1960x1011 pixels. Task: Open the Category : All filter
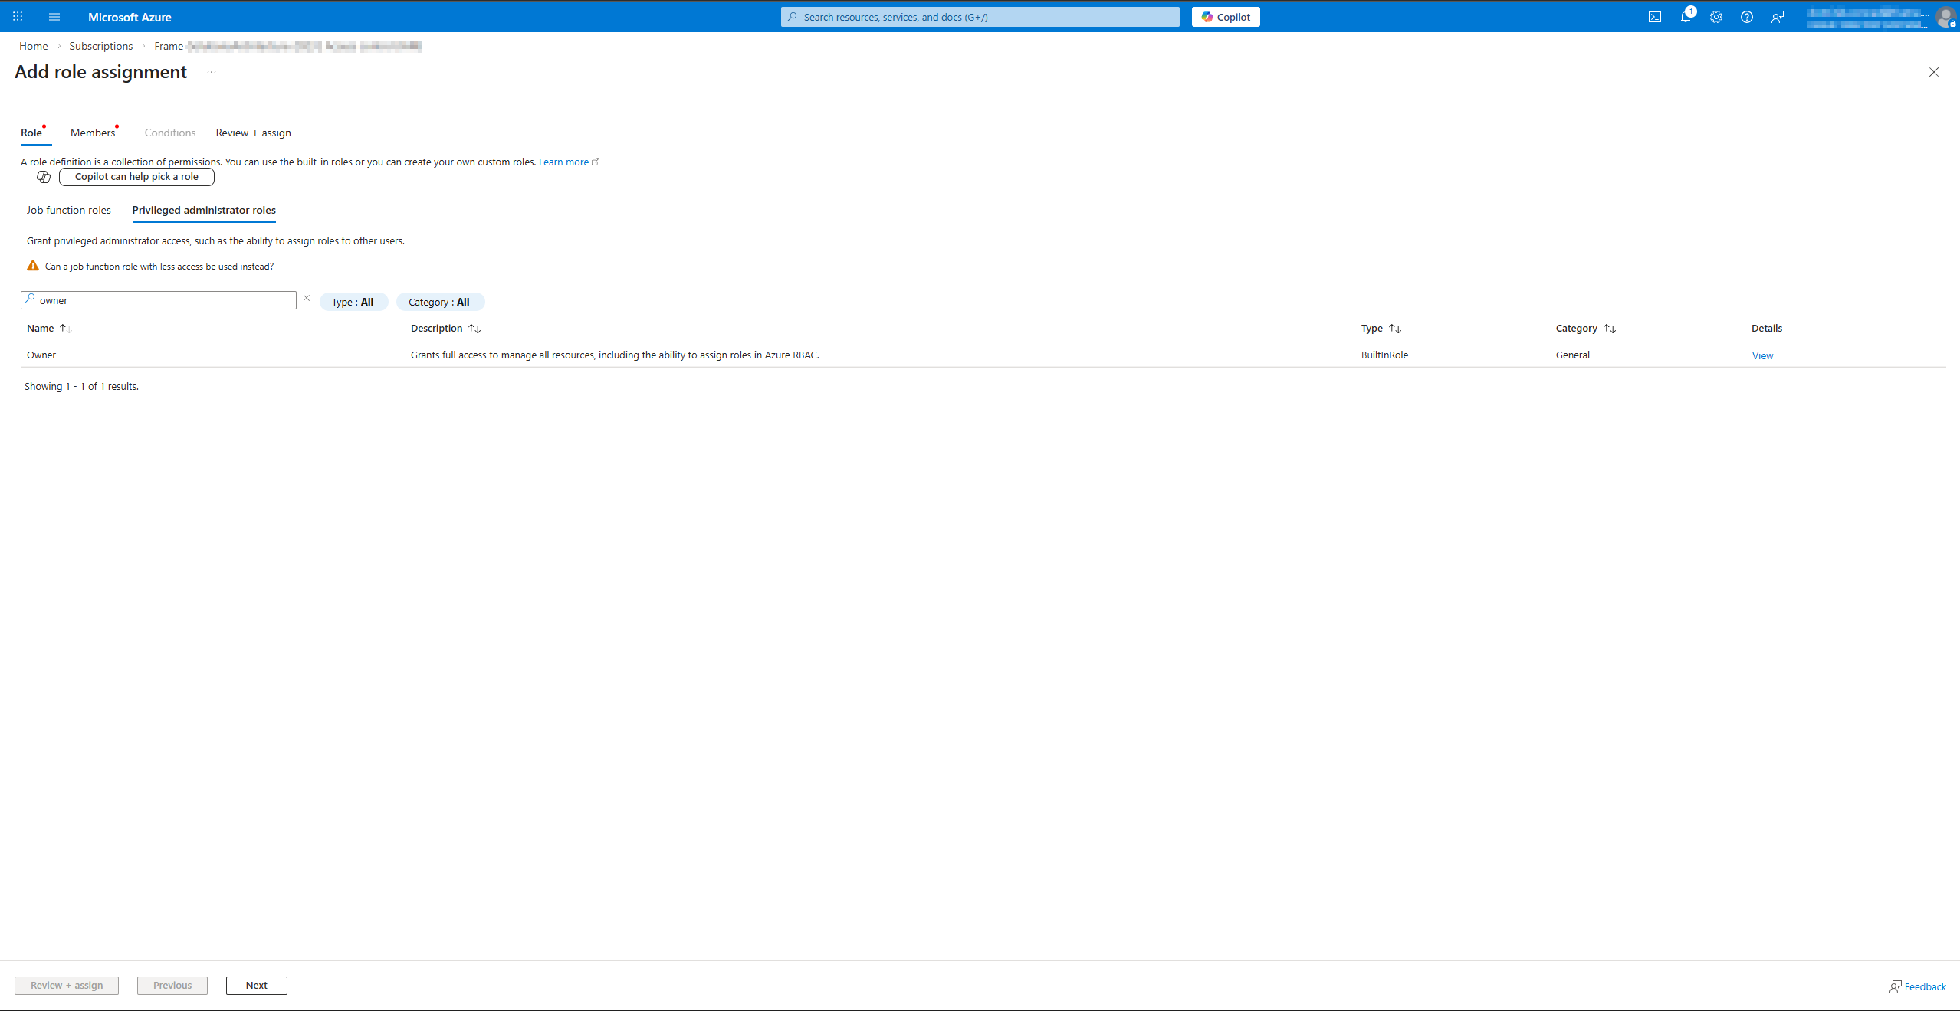(439, 302)
